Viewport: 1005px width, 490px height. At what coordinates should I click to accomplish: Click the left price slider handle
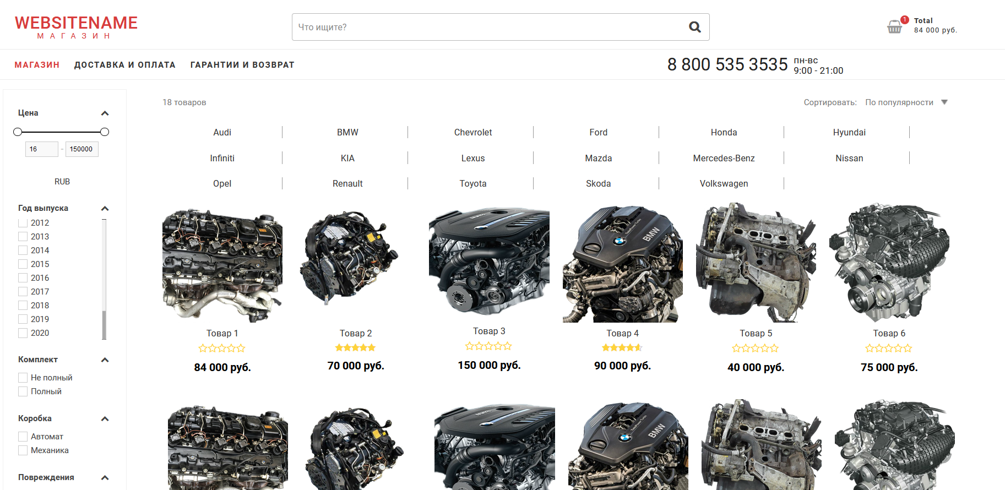(x=18, y=132)
